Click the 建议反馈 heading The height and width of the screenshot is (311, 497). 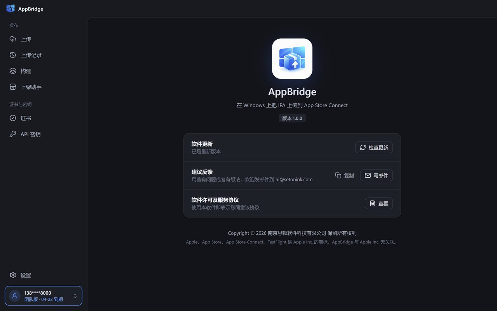click(202, 172)
